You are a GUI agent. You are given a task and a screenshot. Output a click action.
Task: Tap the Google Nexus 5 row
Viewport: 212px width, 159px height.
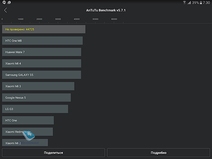[x=36, y=98]
